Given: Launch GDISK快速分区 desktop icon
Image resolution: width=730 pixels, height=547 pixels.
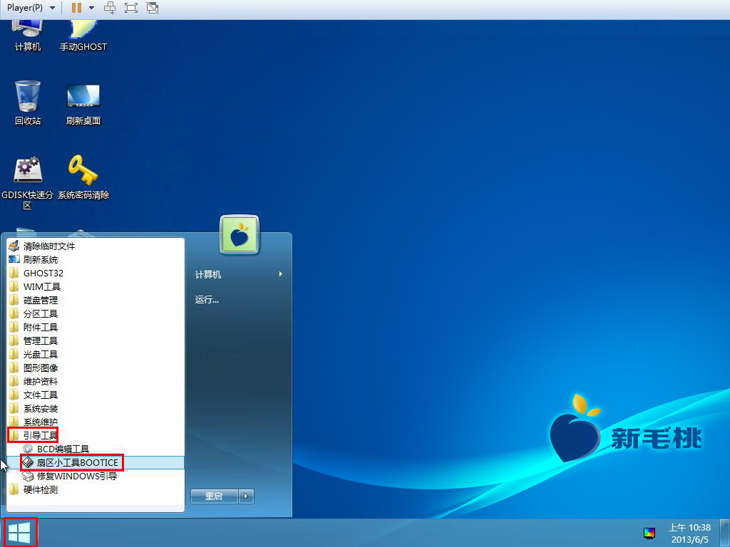Looking at the screenshot, I should [28, 183].
